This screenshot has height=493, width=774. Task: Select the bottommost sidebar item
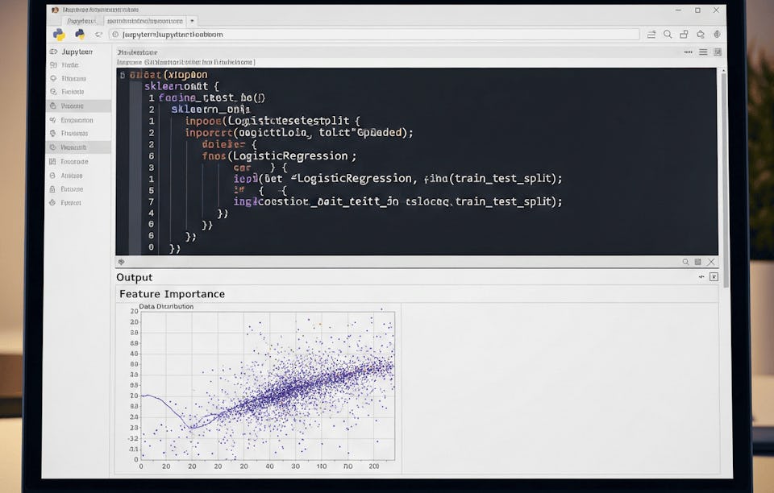coord(71,203)
